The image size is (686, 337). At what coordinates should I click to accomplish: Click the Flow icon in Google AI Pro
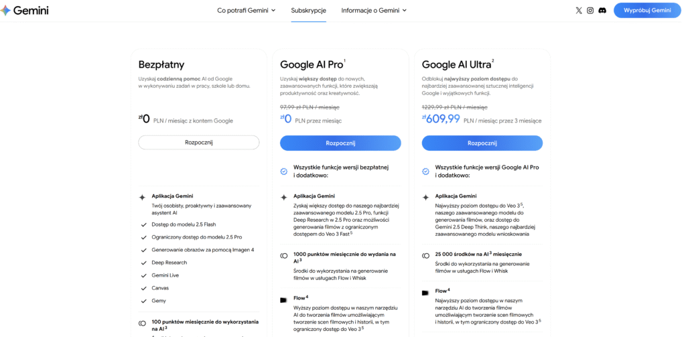283,299
